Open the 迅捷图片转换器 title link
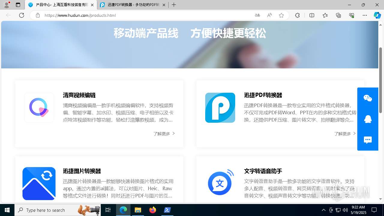The height and width of the screenshot is (216, 384). coord(82,171)
